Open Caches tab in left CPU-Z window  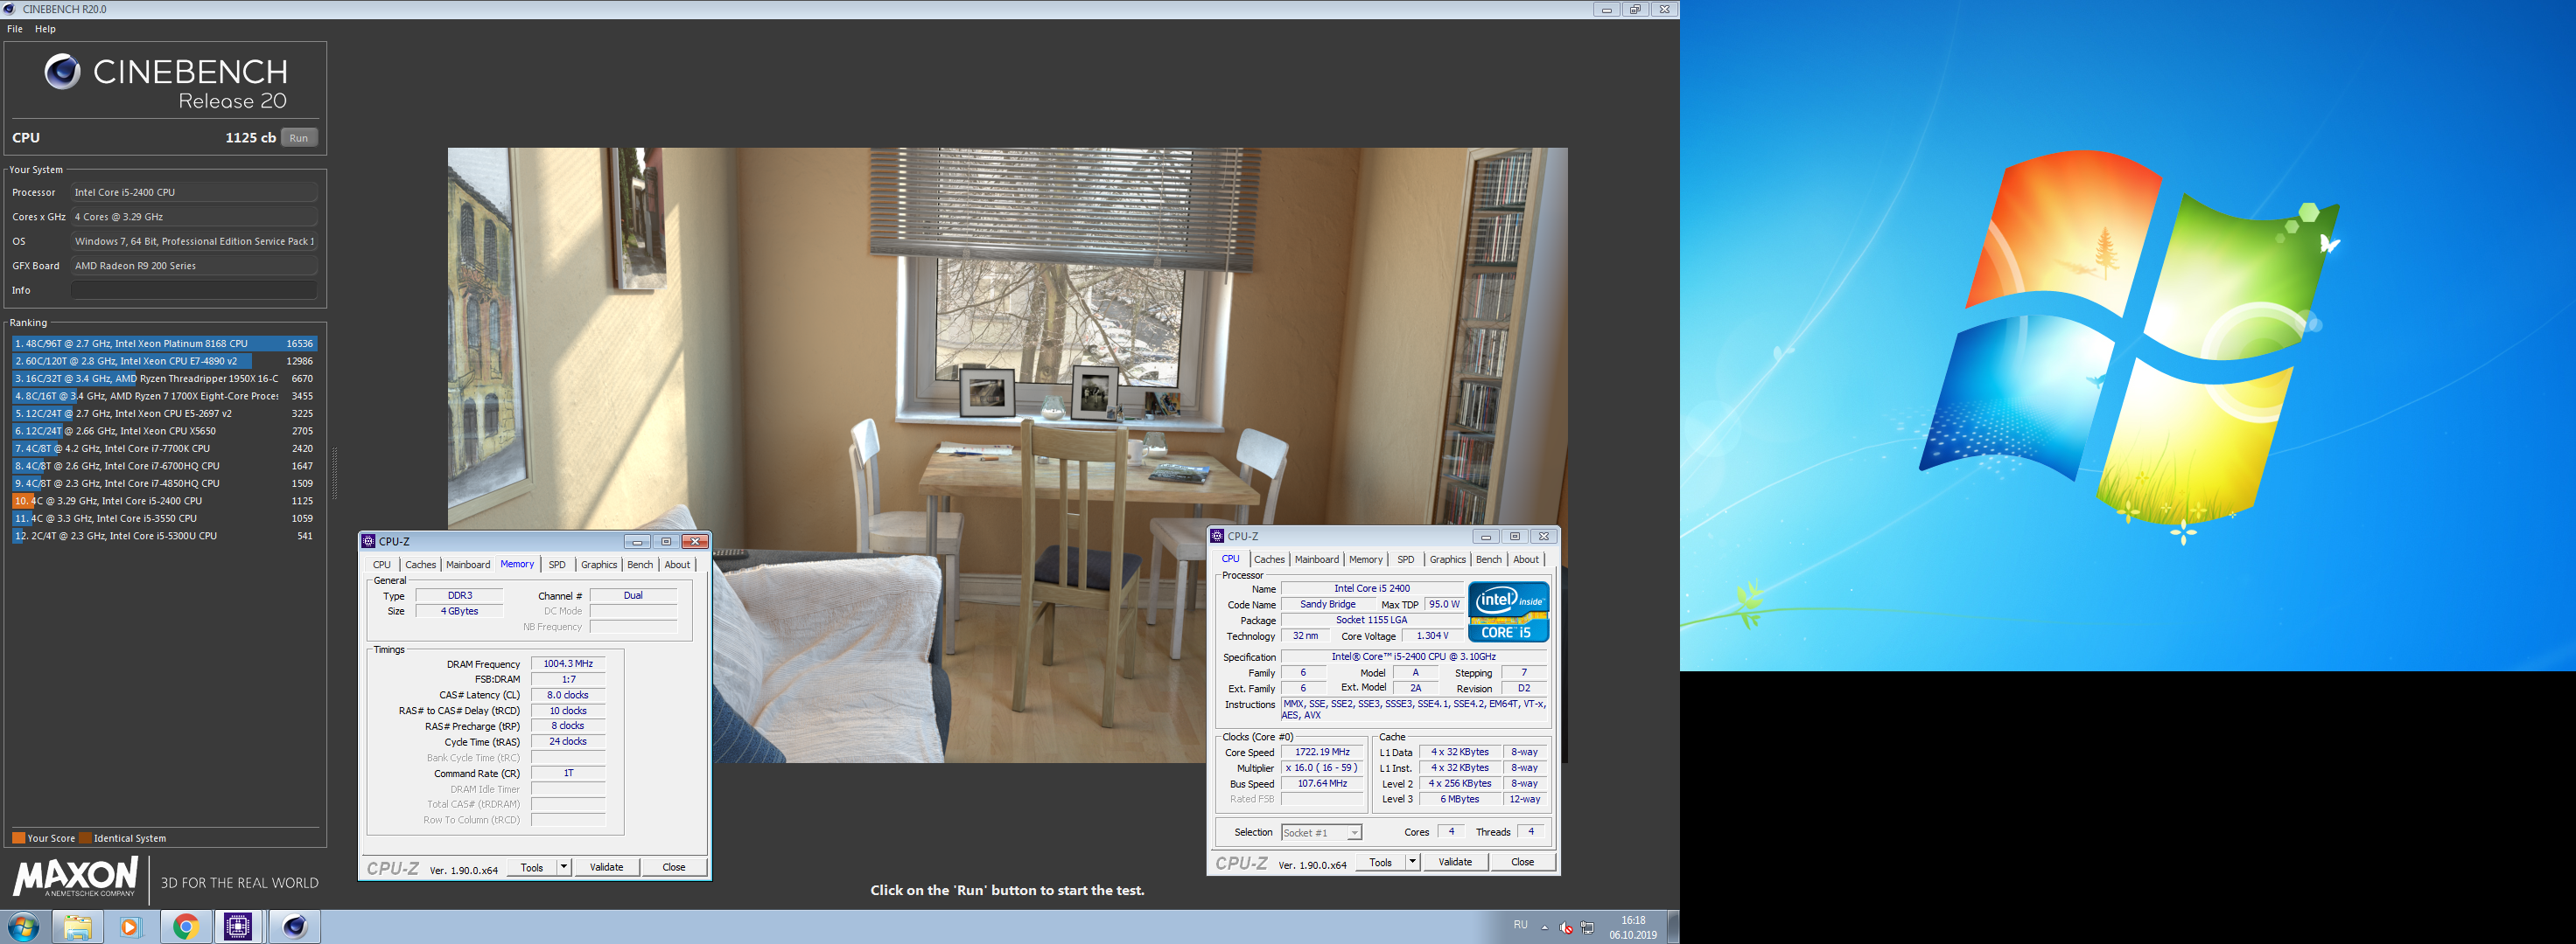(420, 565)
